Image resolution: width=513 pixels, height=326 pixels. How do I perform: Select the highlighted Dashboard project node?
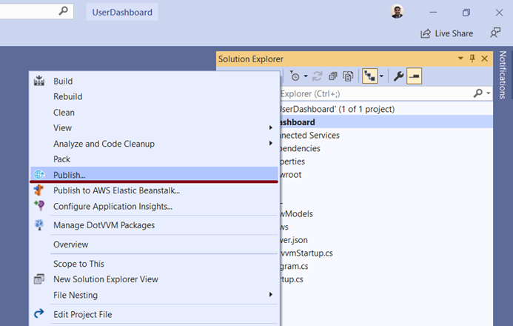[386, 122]
